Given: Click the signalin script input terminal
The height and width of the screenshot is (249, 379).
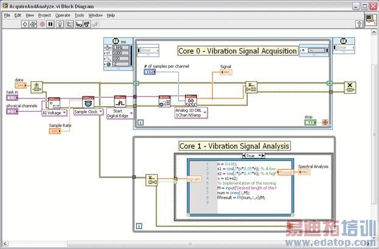Looking at the screenshot, I should (194, 179).
